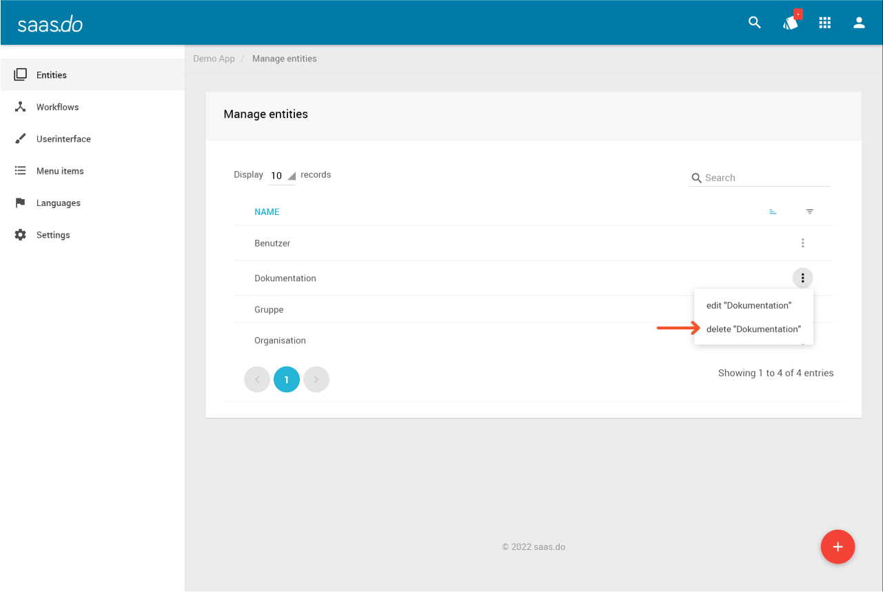Click the red add entity button
Screen dimensions: 883x592
[x=838, y=547]
